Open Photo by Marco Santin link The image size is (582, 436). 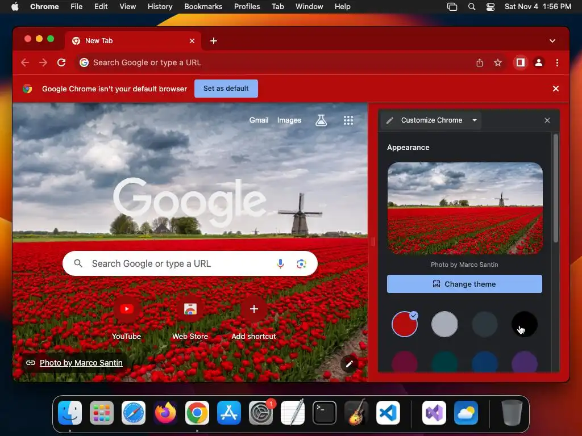(x=81, y=363)
